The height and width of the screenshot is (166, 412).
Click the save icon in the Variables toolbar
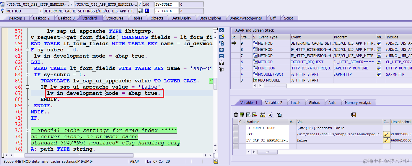[354, 115]
